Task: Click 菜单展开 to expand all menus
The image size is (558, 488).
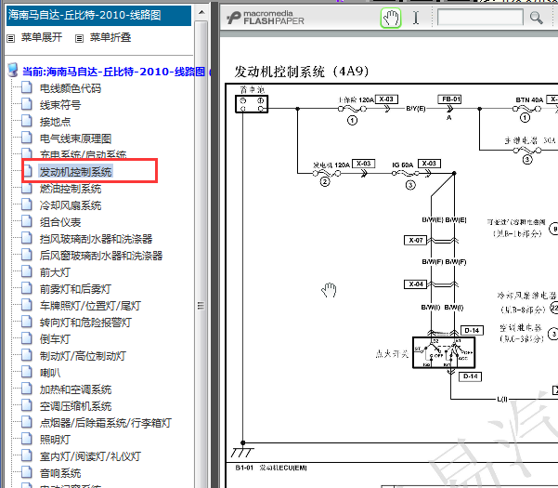Action: 42,37
